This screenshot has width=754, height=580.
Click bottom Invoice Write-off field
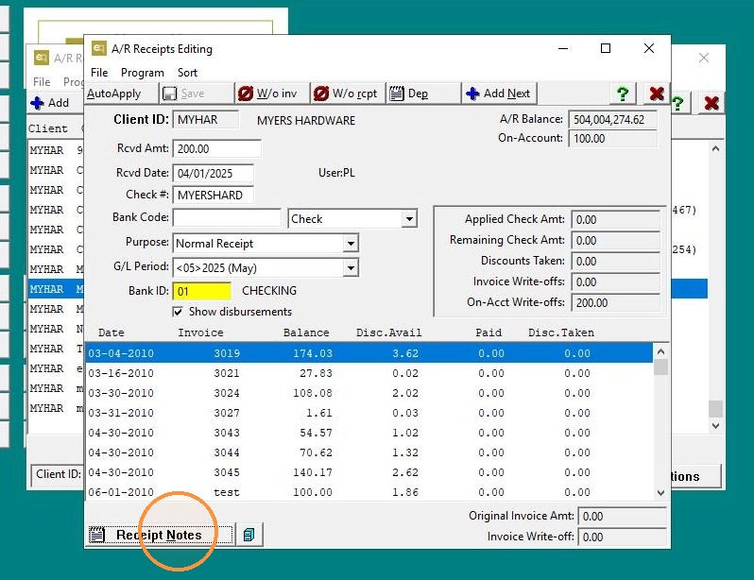point(622,537)
